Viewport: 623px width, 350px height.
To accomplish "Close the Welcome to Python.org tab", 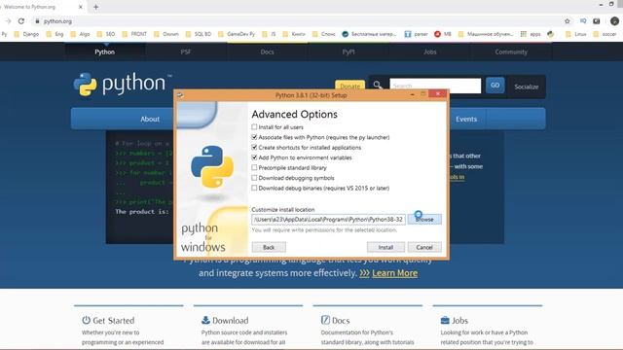I will (80, 7).
